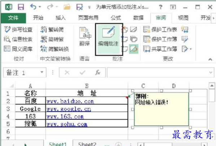Open the Help question mark
Screen dimensions: 216x146
point(160,7)
